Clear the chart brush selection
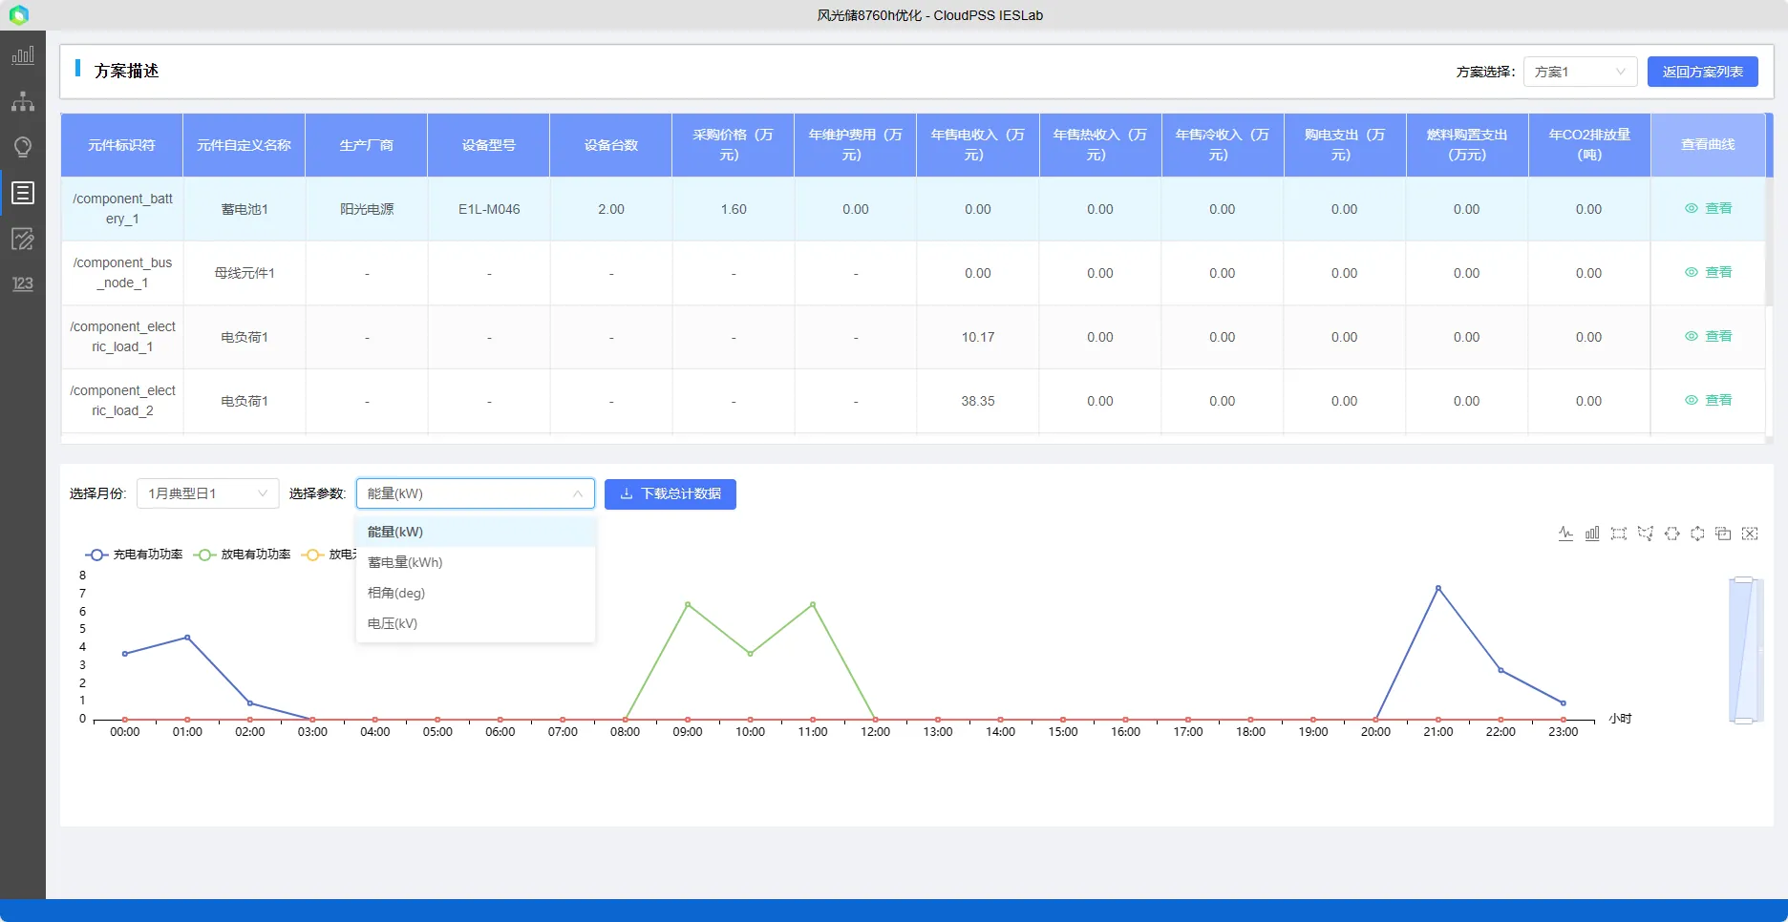The image size is (1788, 922). click(x=1750, y=534)
